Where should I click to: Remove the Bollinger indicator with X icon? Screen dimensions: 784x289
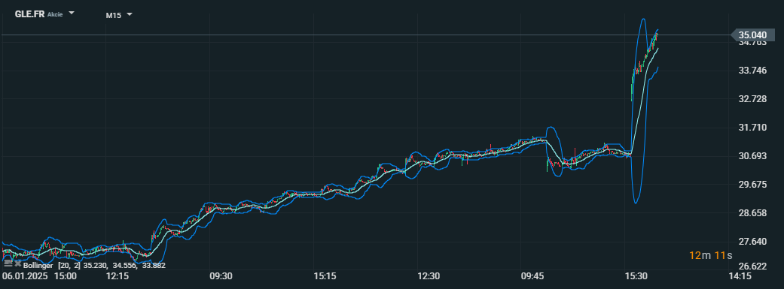18,263
